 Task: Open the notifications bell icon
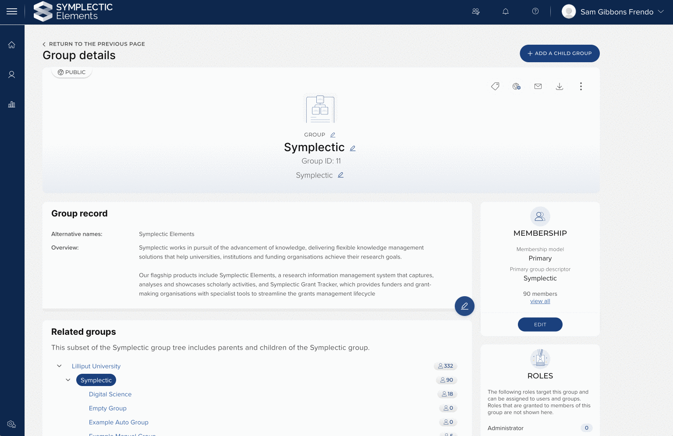coord(505,11)
